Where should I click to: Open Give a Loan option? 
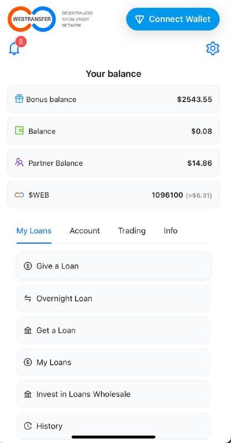click(x=113, y=266)
